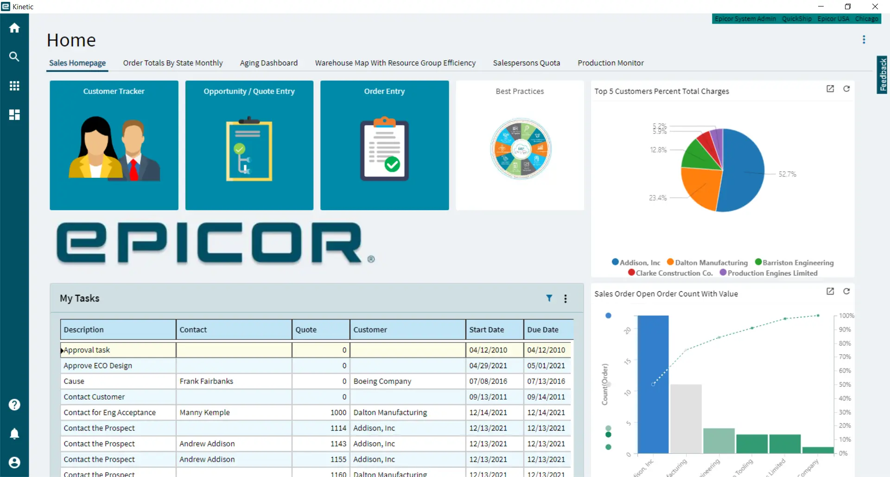The image size is (890, 477).
Task: Click Boeing Company customer cell
Action: [x=408, y=381]
